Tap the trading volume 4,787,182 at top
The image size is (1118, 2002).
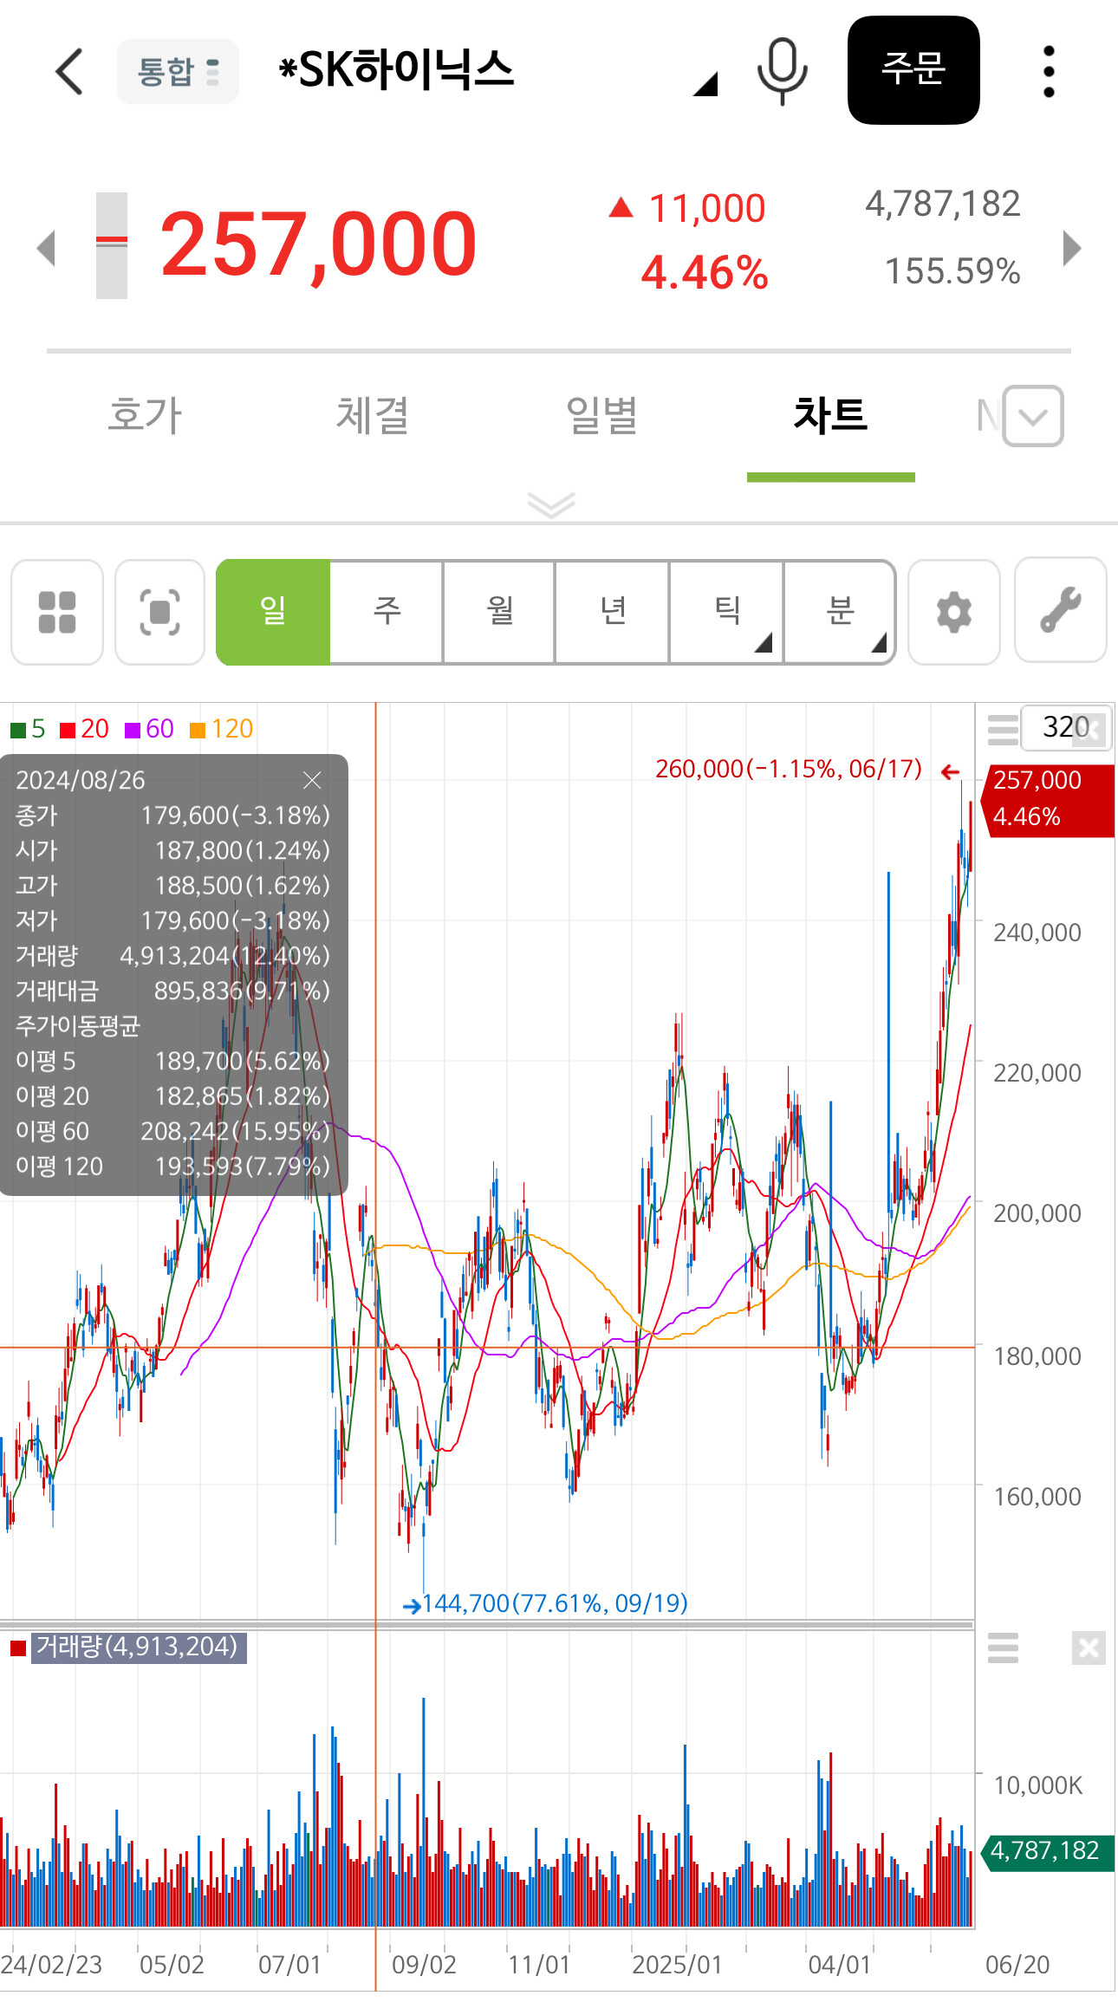[943, 204]
